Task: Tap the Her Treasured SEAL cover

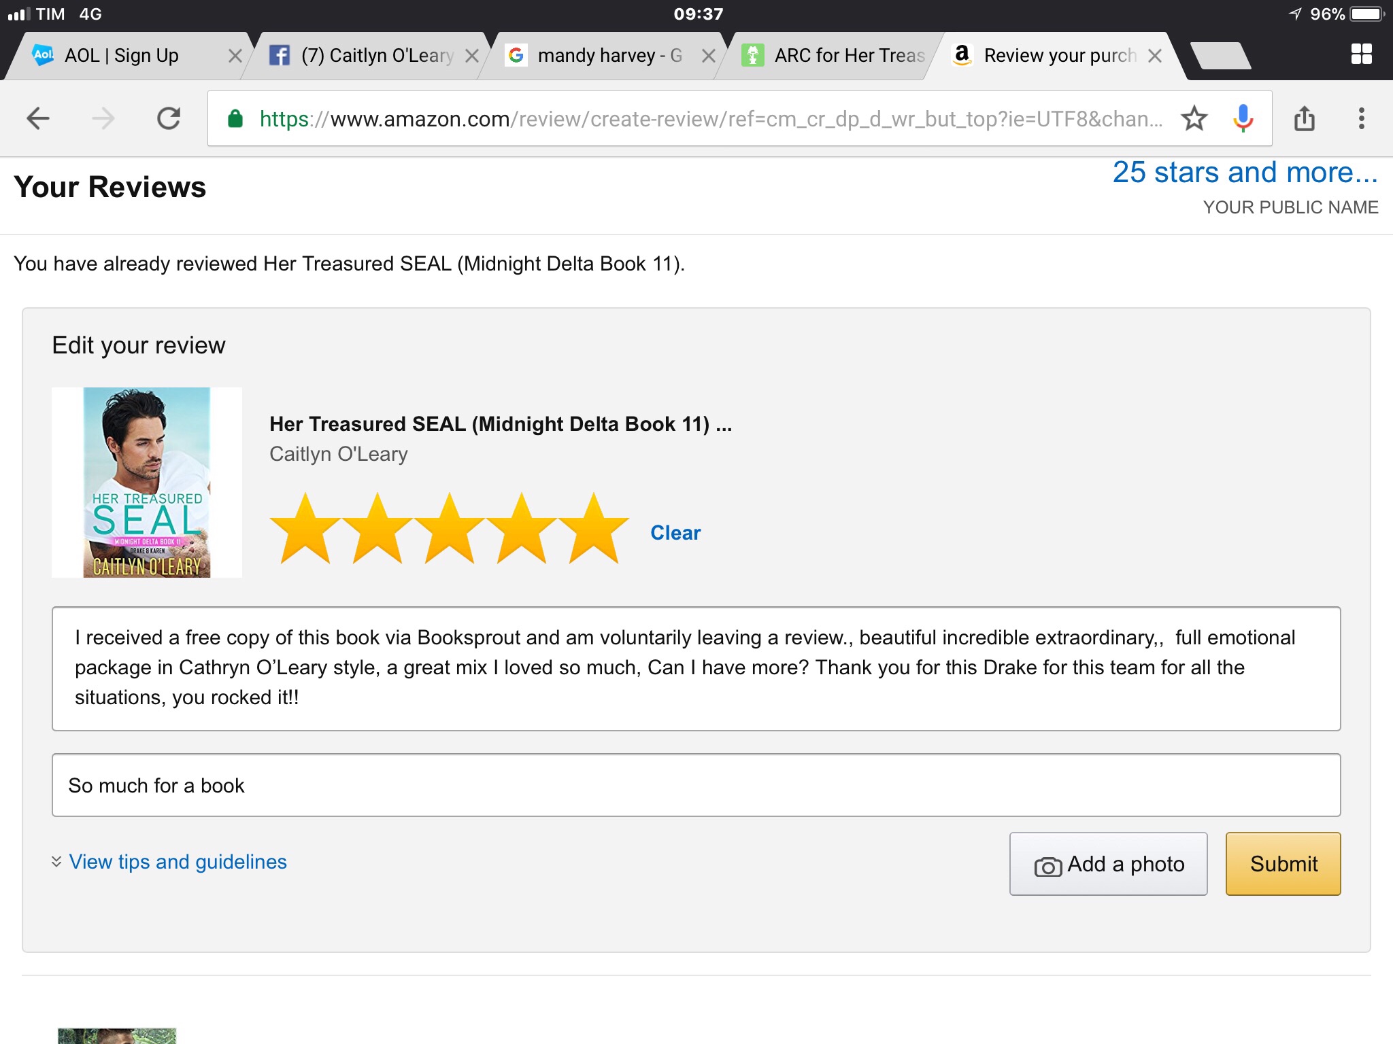Action: coord(147,483)
